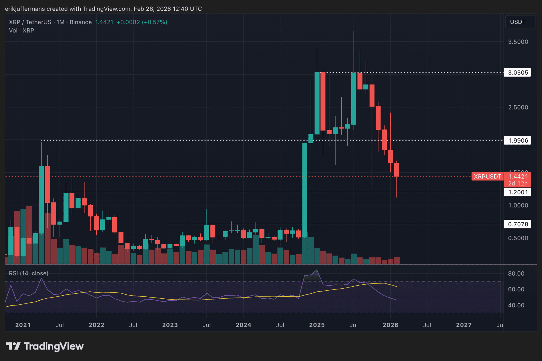Screen dimensions: 542x361
Task: Click the 2023 marker on time axis
Action: click(170, 325)
